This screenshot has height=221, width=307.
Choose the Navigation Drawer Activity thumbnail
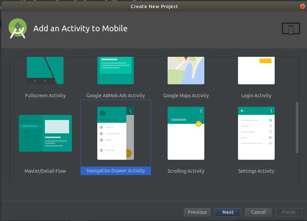tap(115, 133)
